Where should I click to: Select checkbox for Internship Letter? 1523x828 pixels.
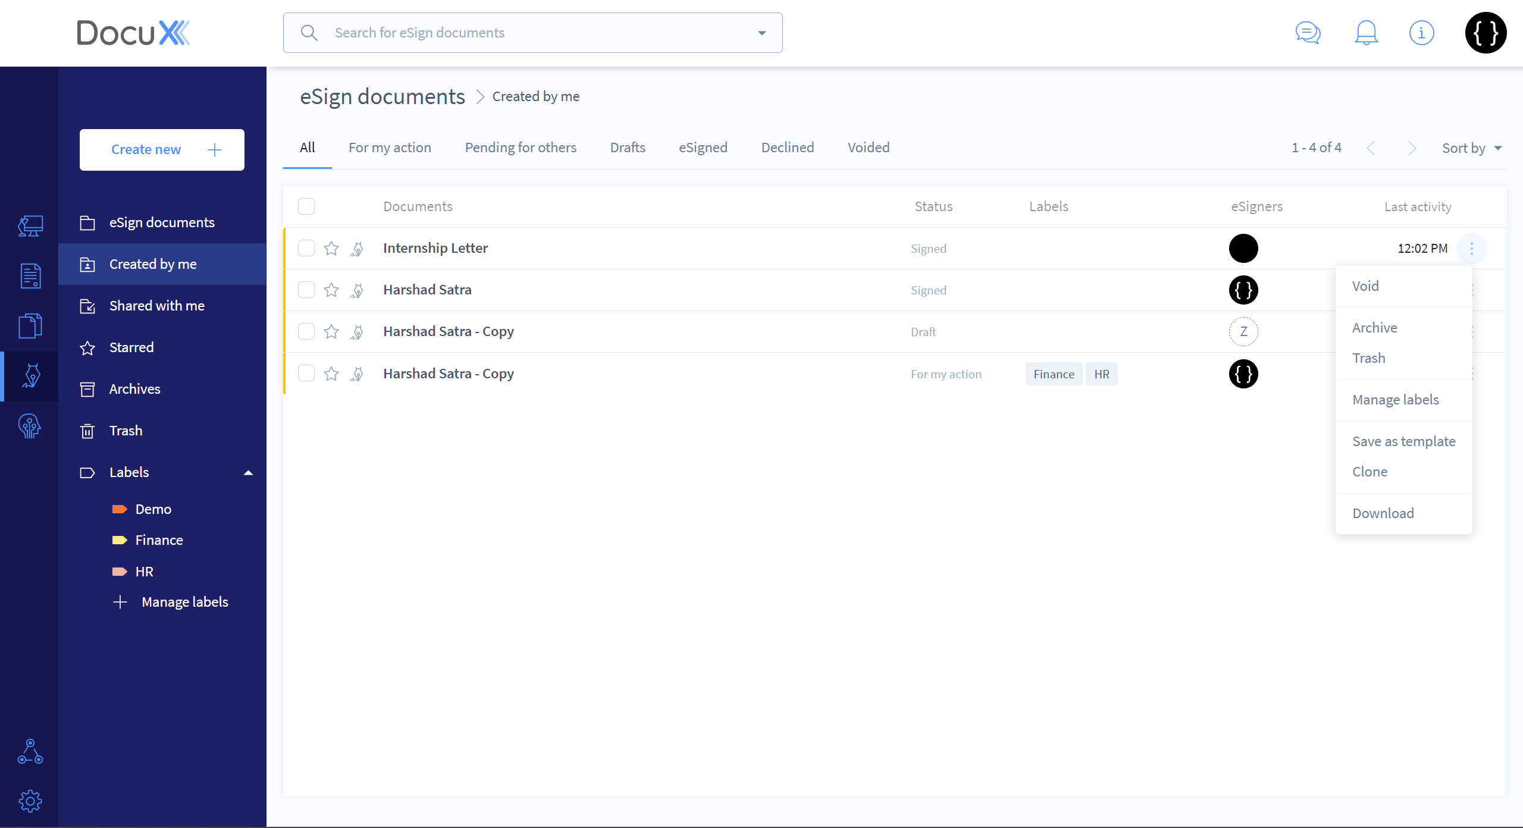(306, 249)
